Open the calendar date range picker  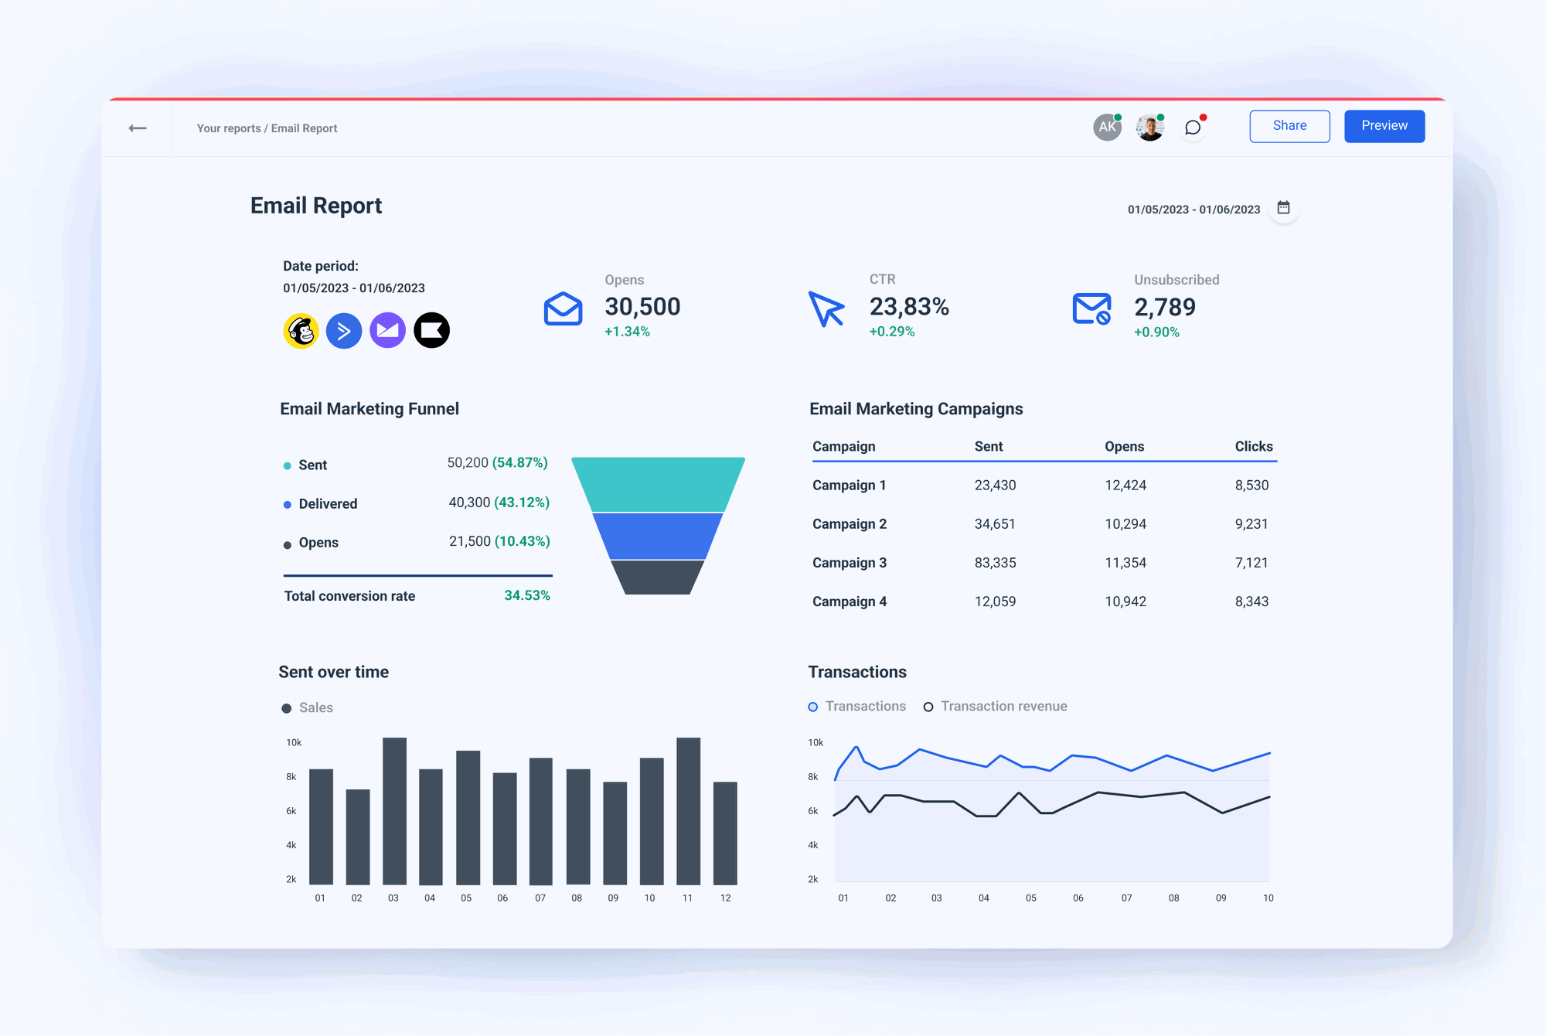1284,207
